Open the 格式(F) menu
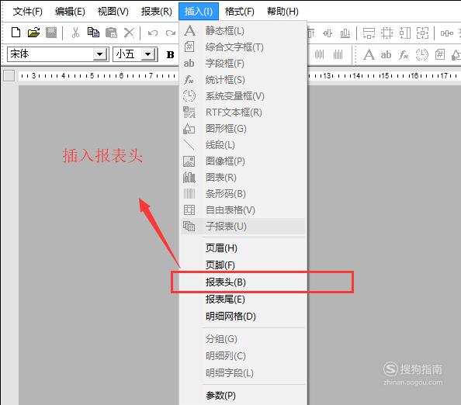This screenshot has height=405, width=461. (x=239, y=12)
